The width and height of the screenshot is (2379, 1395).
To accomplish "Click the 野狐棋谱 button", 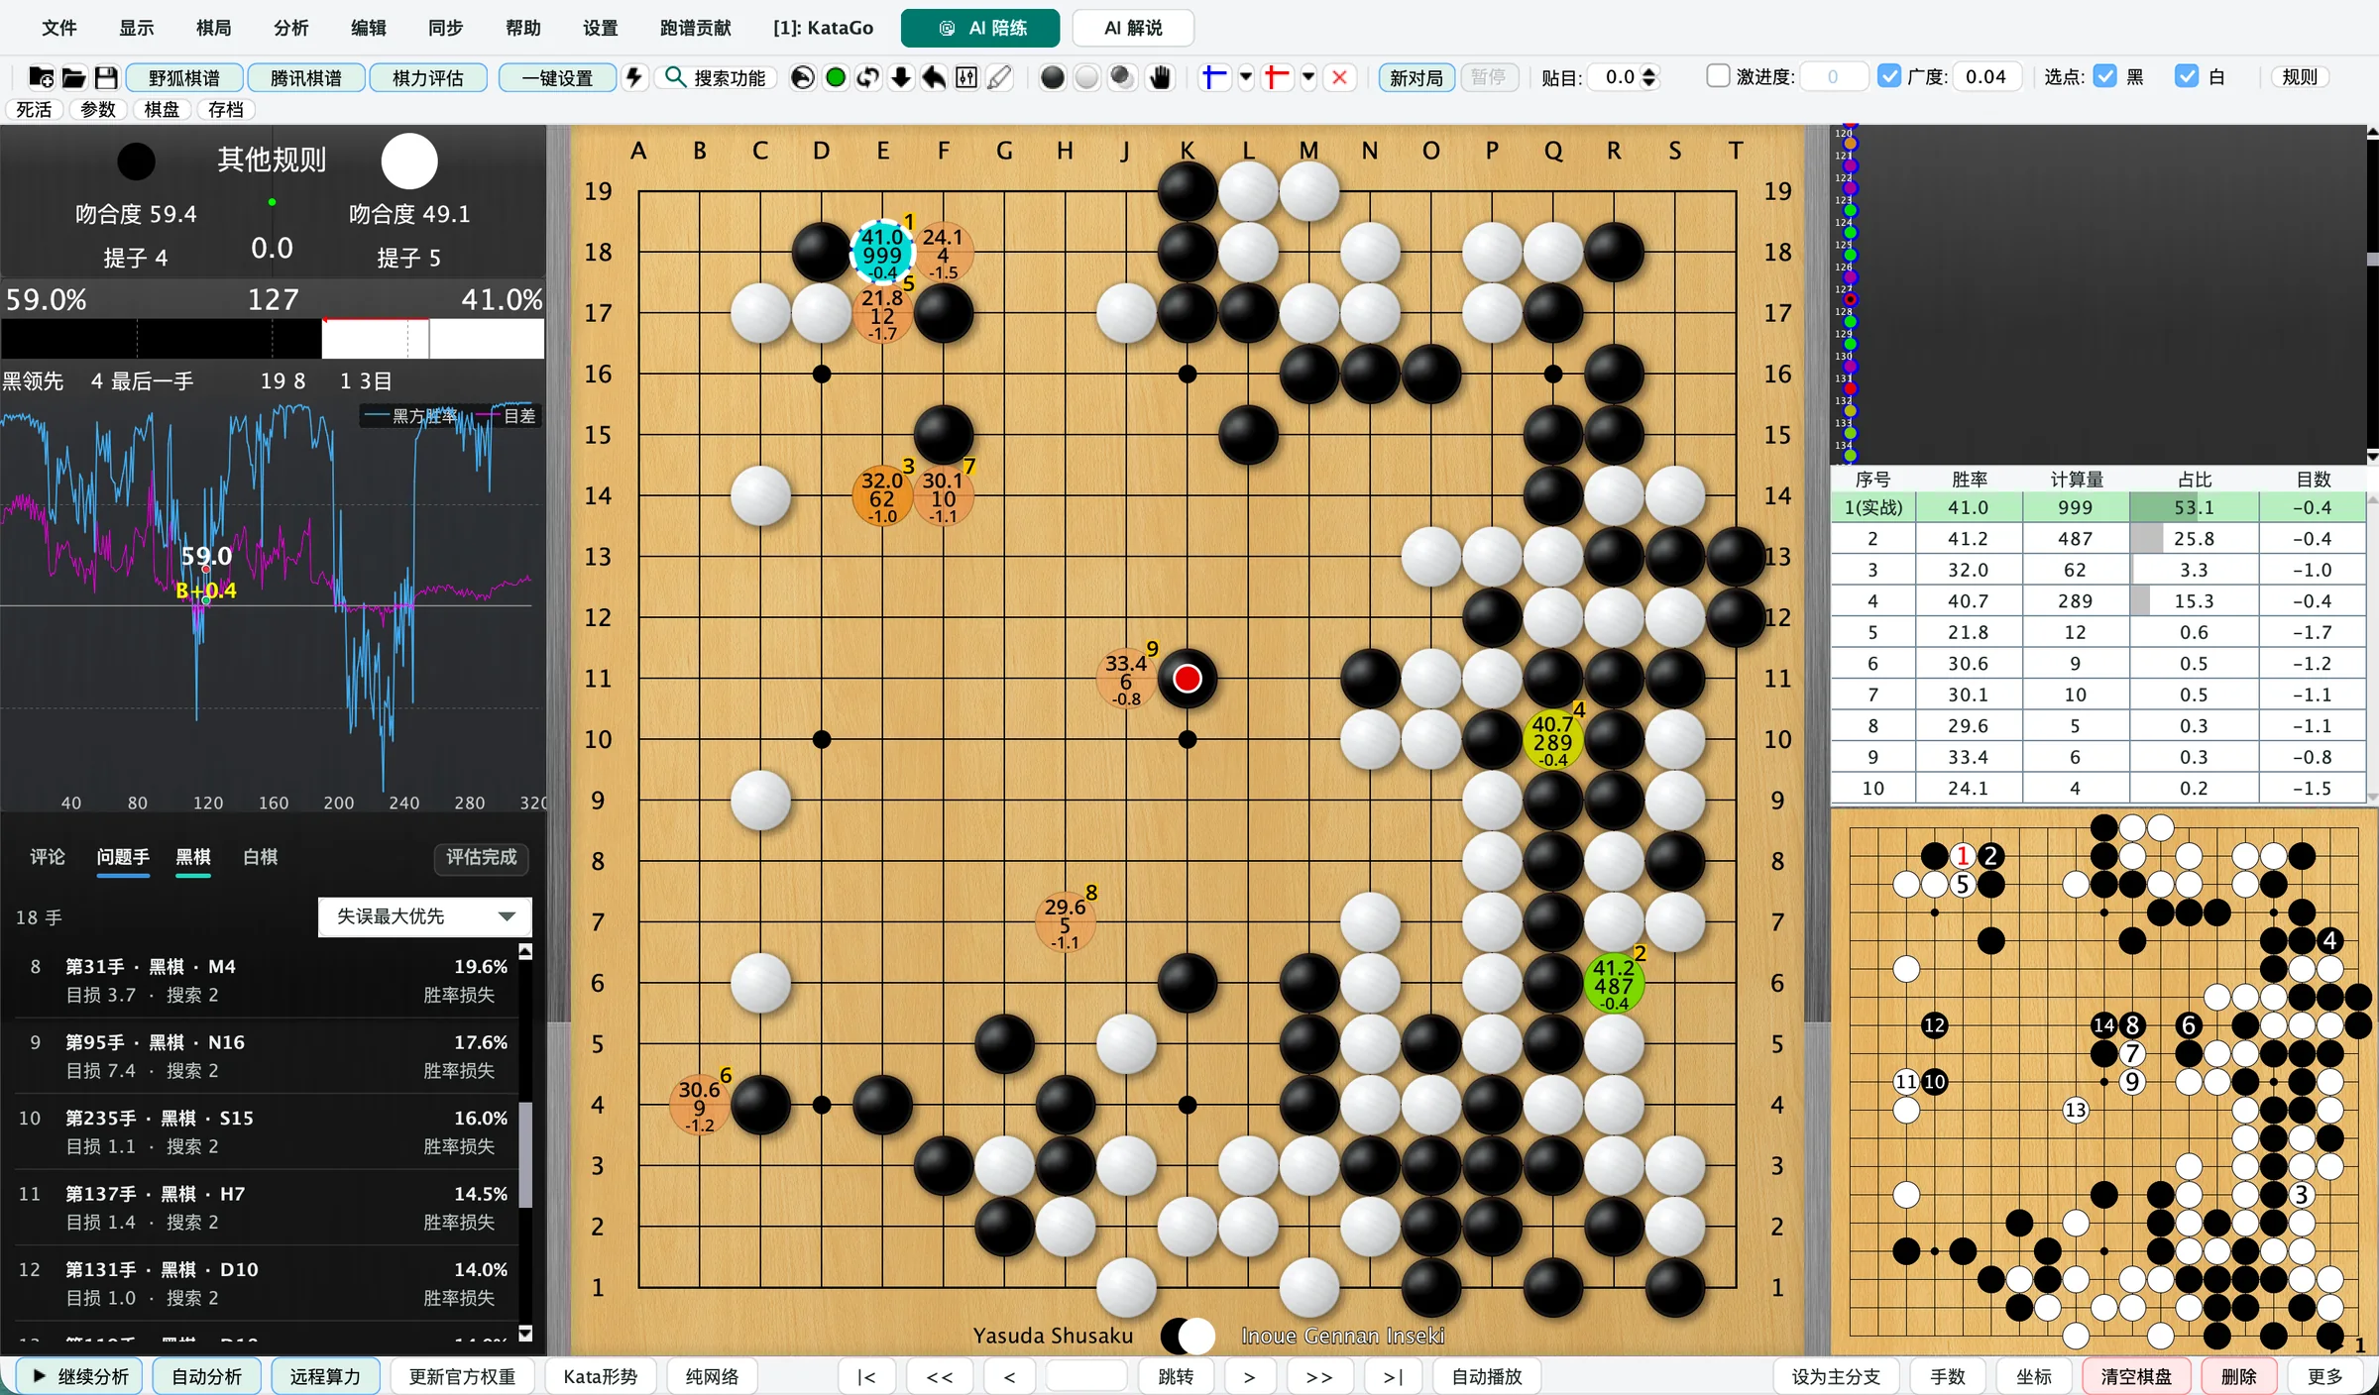I will (184, 77).
